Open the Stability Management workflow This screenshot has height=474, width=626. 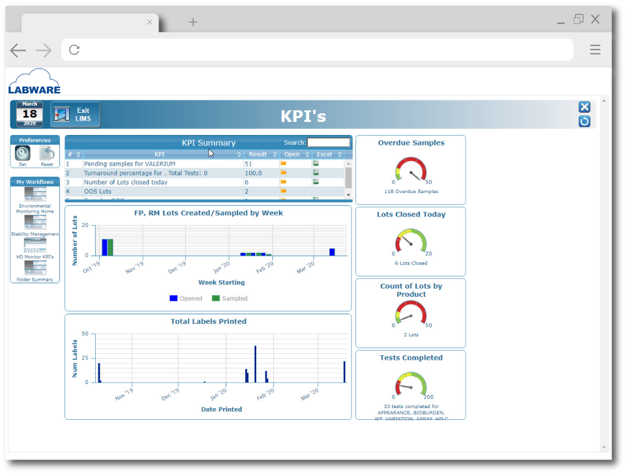(35, 222)
